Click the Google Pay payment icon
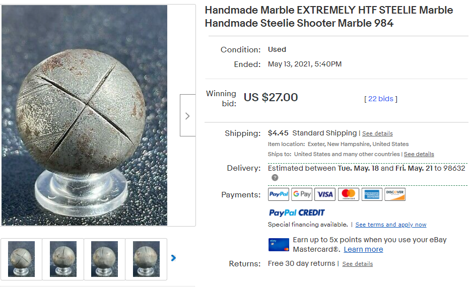 point(302,194)
